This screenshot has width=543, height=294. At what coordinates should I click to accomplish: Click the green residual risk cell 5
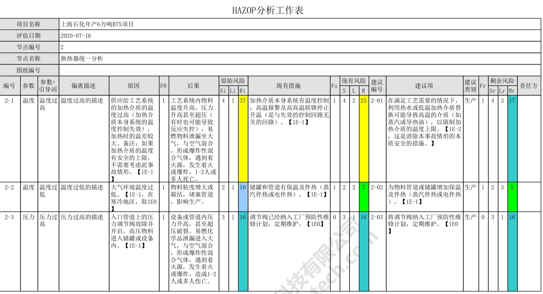point(512,197)
